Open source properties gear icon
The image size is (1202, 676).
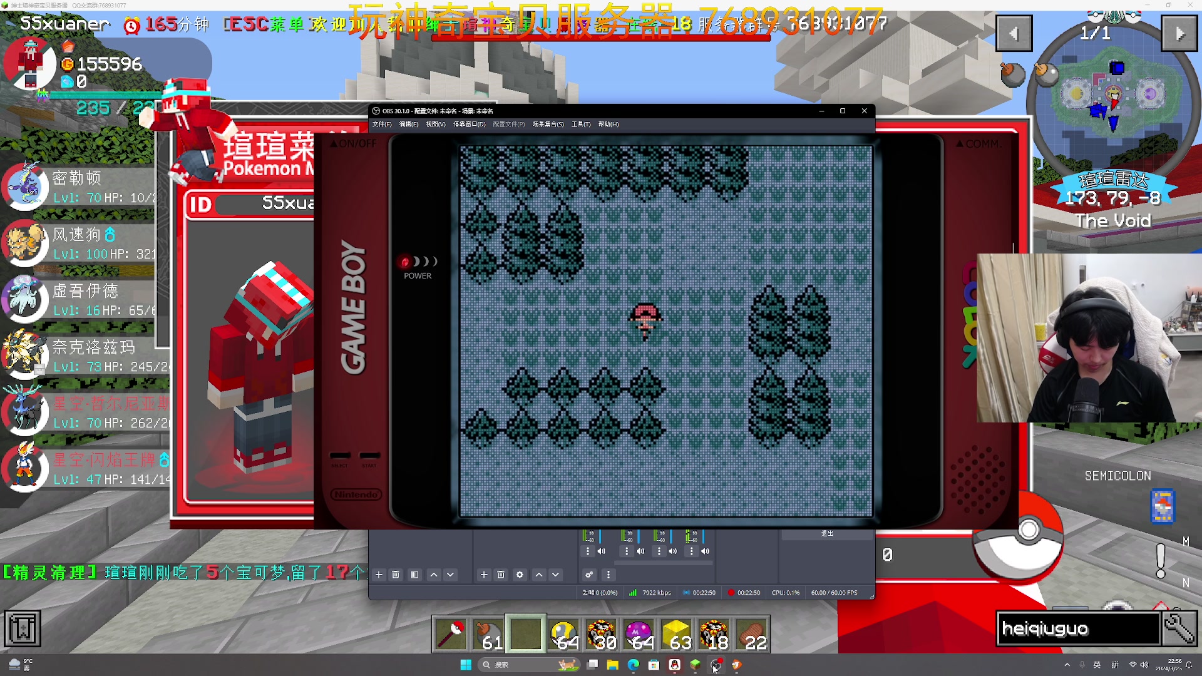520,575
